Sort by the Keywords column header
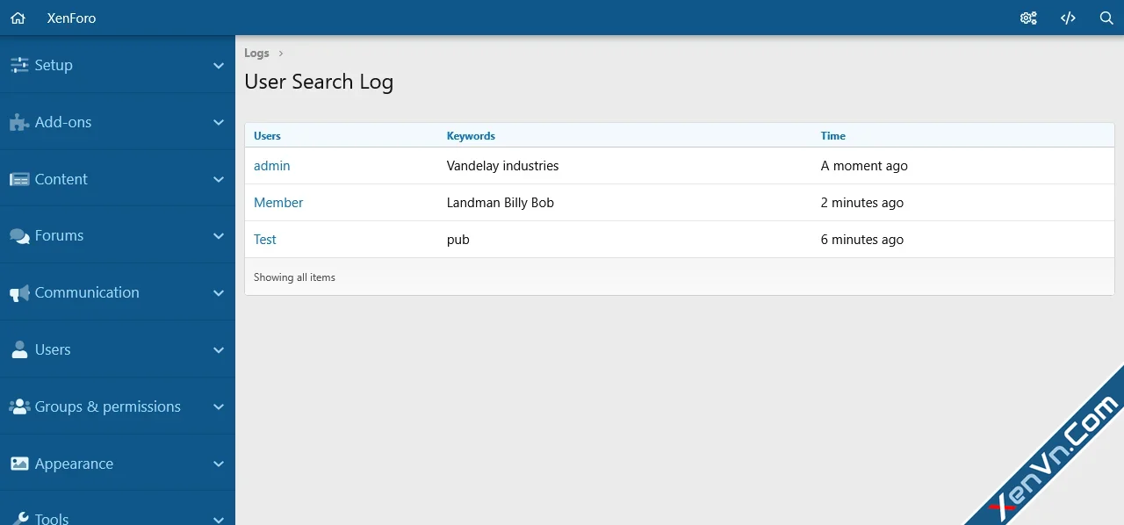Image resolution: width=1124 pixels, height=525 pixels. 471,135
